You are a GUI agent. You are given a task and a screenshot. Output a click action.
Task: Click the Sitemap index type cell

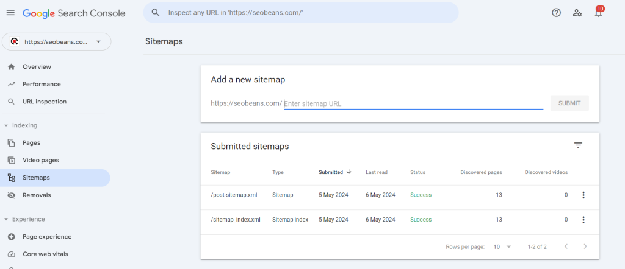tap(290, 220)
